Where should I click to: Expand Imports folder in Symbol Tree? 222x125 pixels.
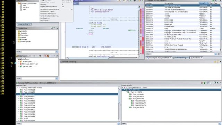pos(17,31)
